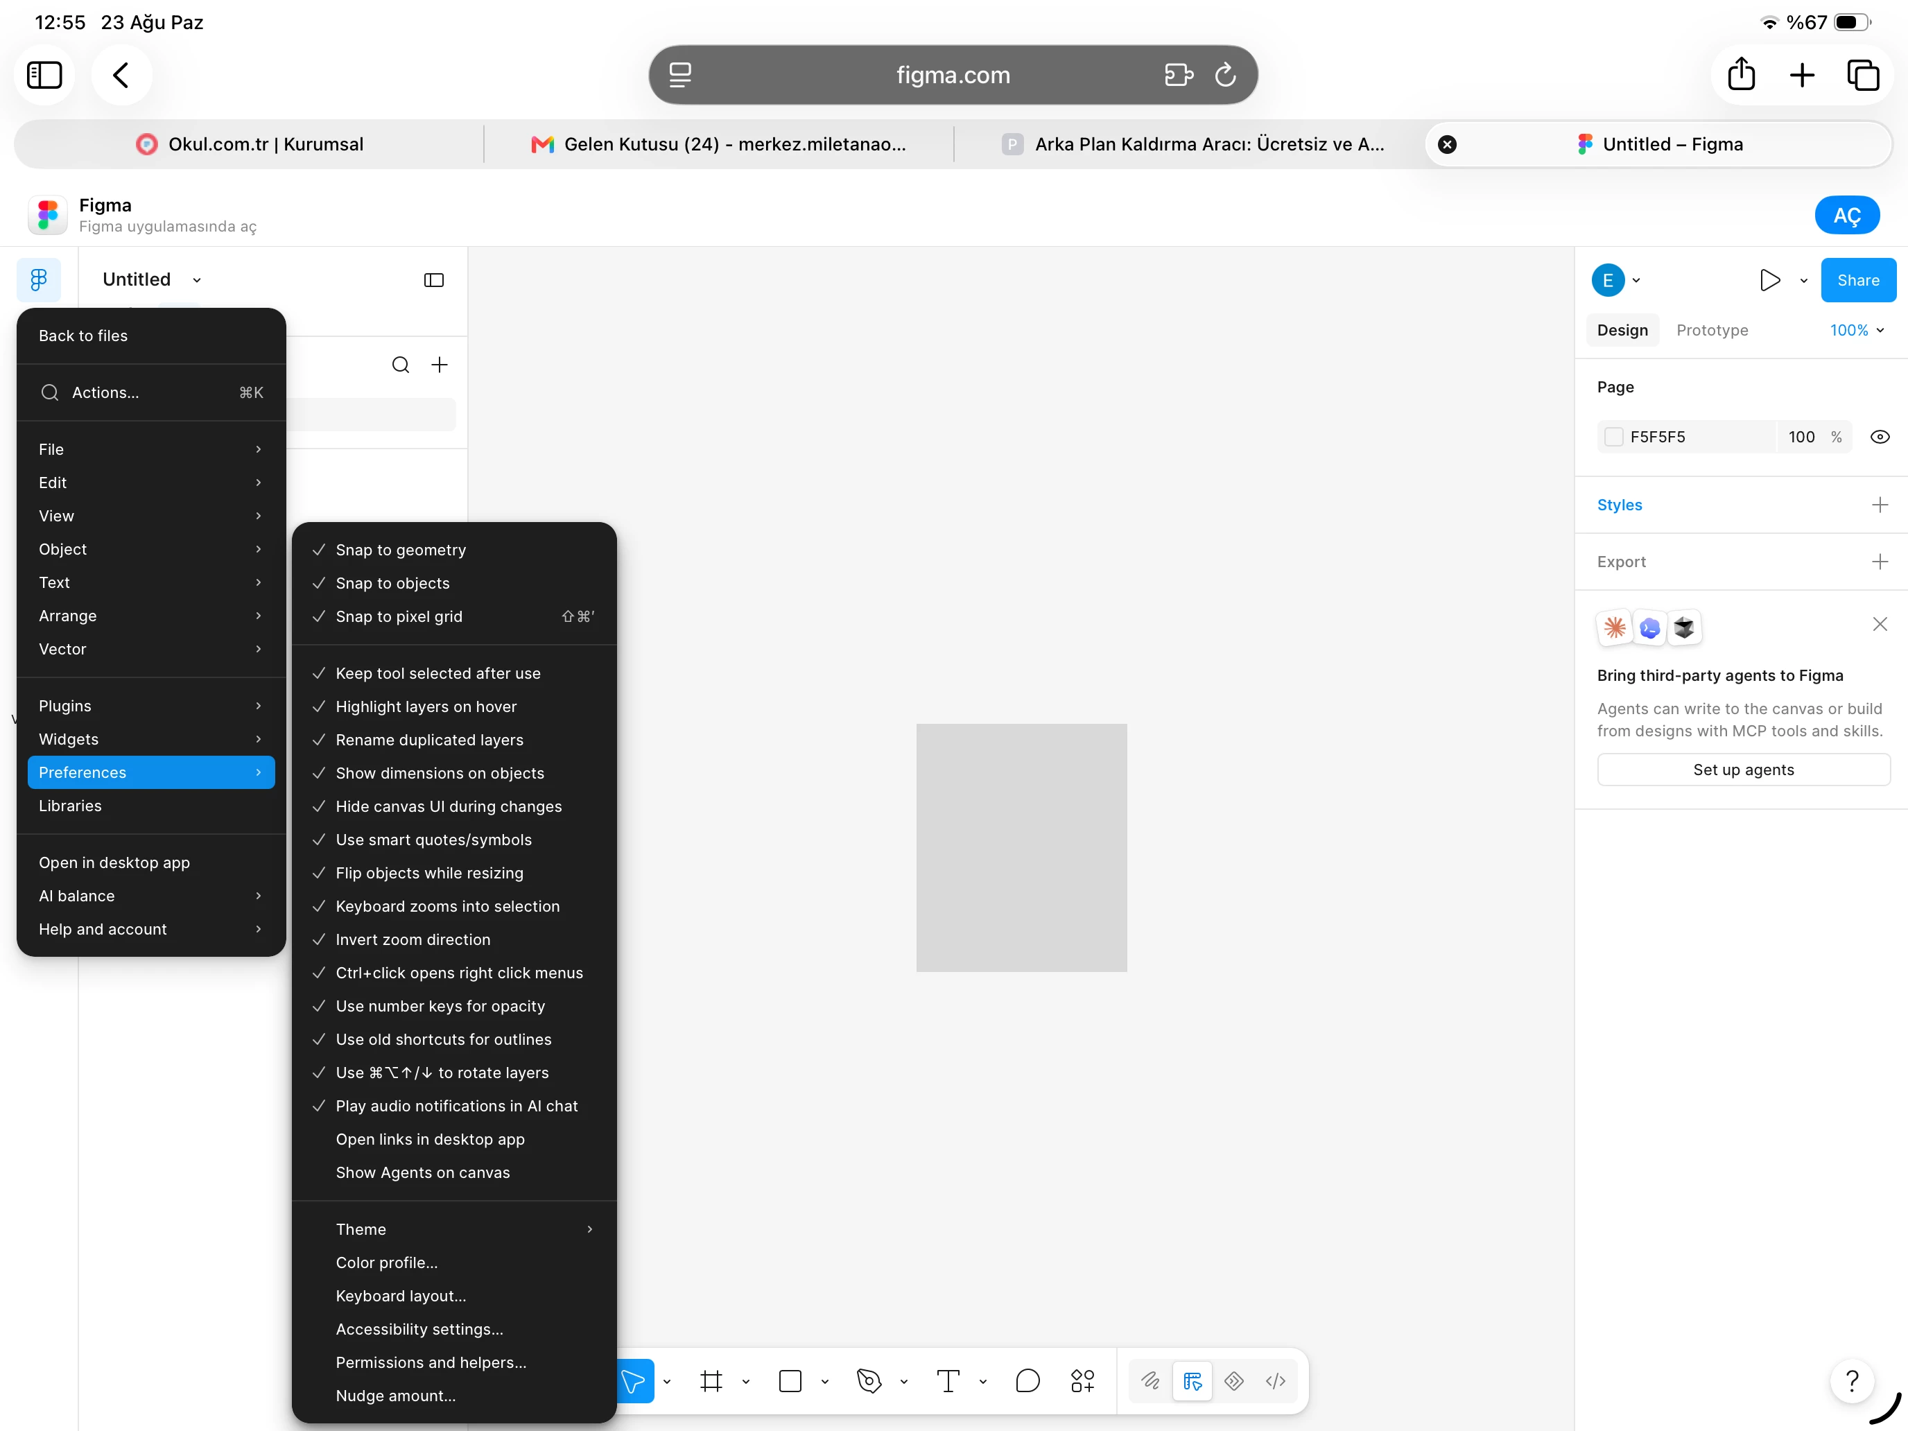Toggle Highlight layers on hover
Screen dimensions: 1908x1431
tap(455, 707)
